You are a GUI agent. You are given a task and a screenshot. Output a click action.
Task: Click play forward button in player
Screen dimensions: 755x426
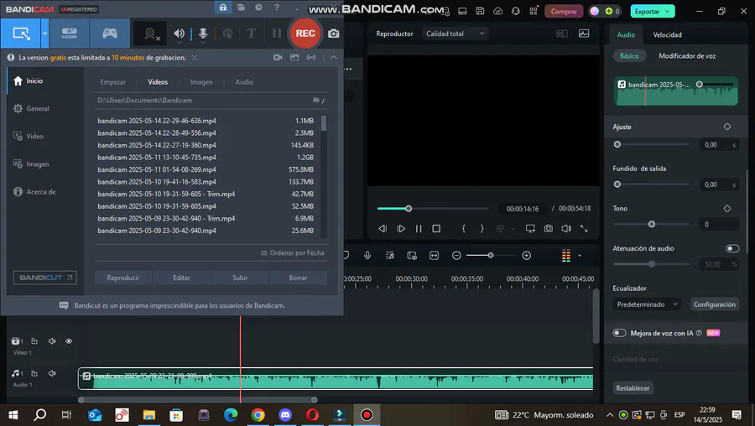pyautogui.click(x=401, y=229)
